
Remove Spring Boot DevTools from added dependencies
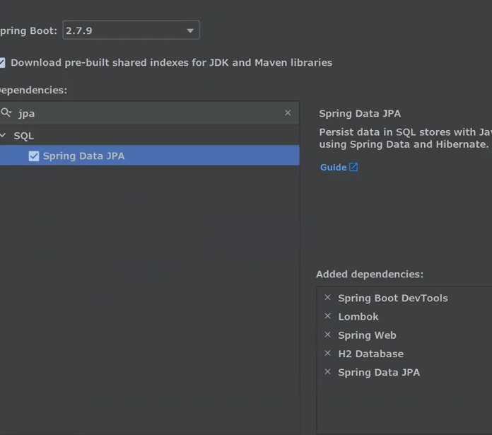pos(327,298)
